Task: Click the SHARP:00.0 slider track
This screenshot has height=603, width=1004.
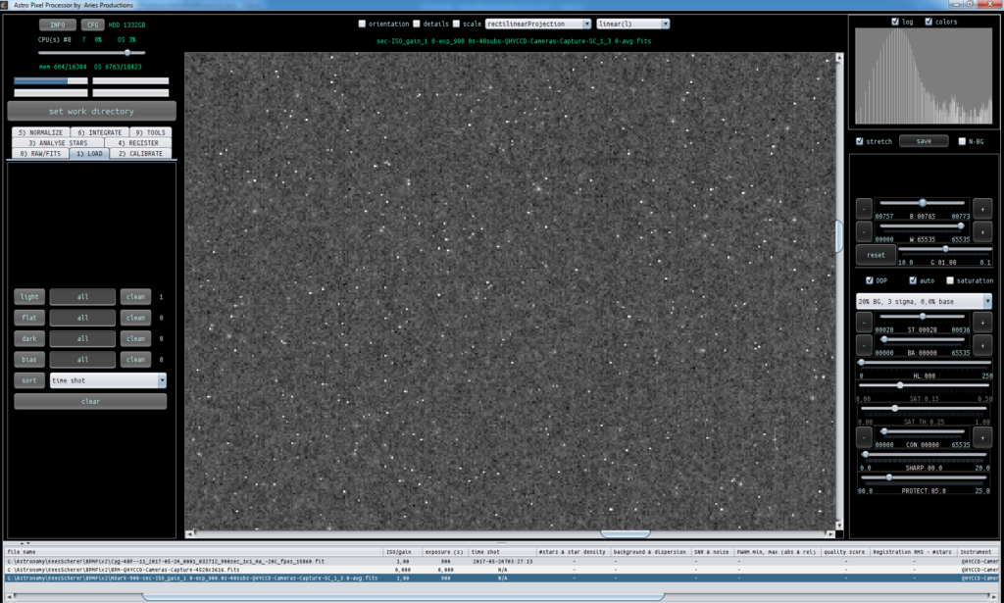Action: point(924,455)
